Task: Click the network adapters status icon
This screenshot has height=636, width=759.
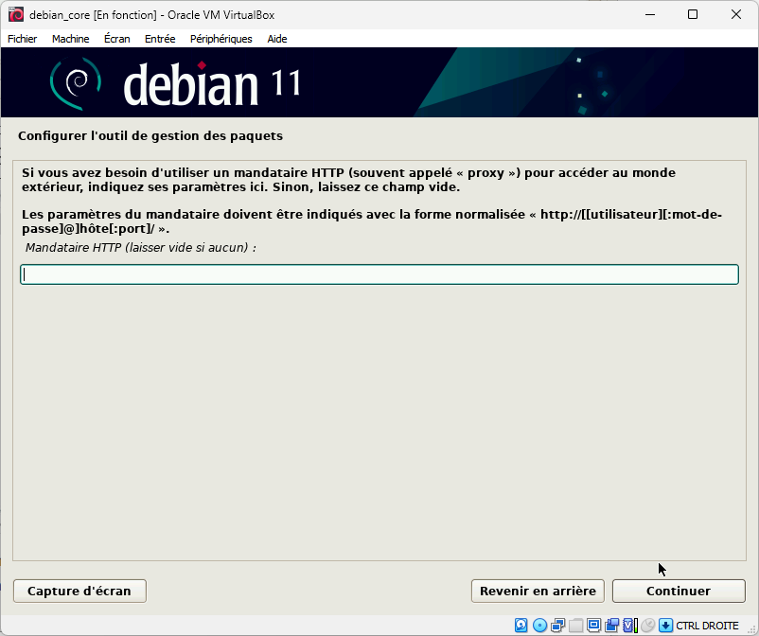Action: tap(558, 625)
